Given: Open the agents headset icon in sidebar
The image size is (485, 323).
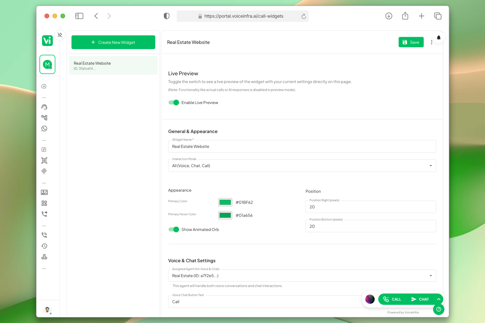Looking at the screenshot, I should point(44,107).
